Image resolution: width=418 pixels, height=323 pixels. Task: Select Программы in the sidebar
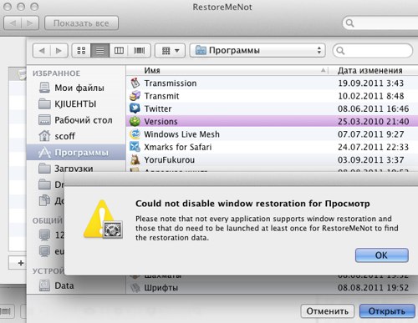pyautogui.click(x=76, y=152)
